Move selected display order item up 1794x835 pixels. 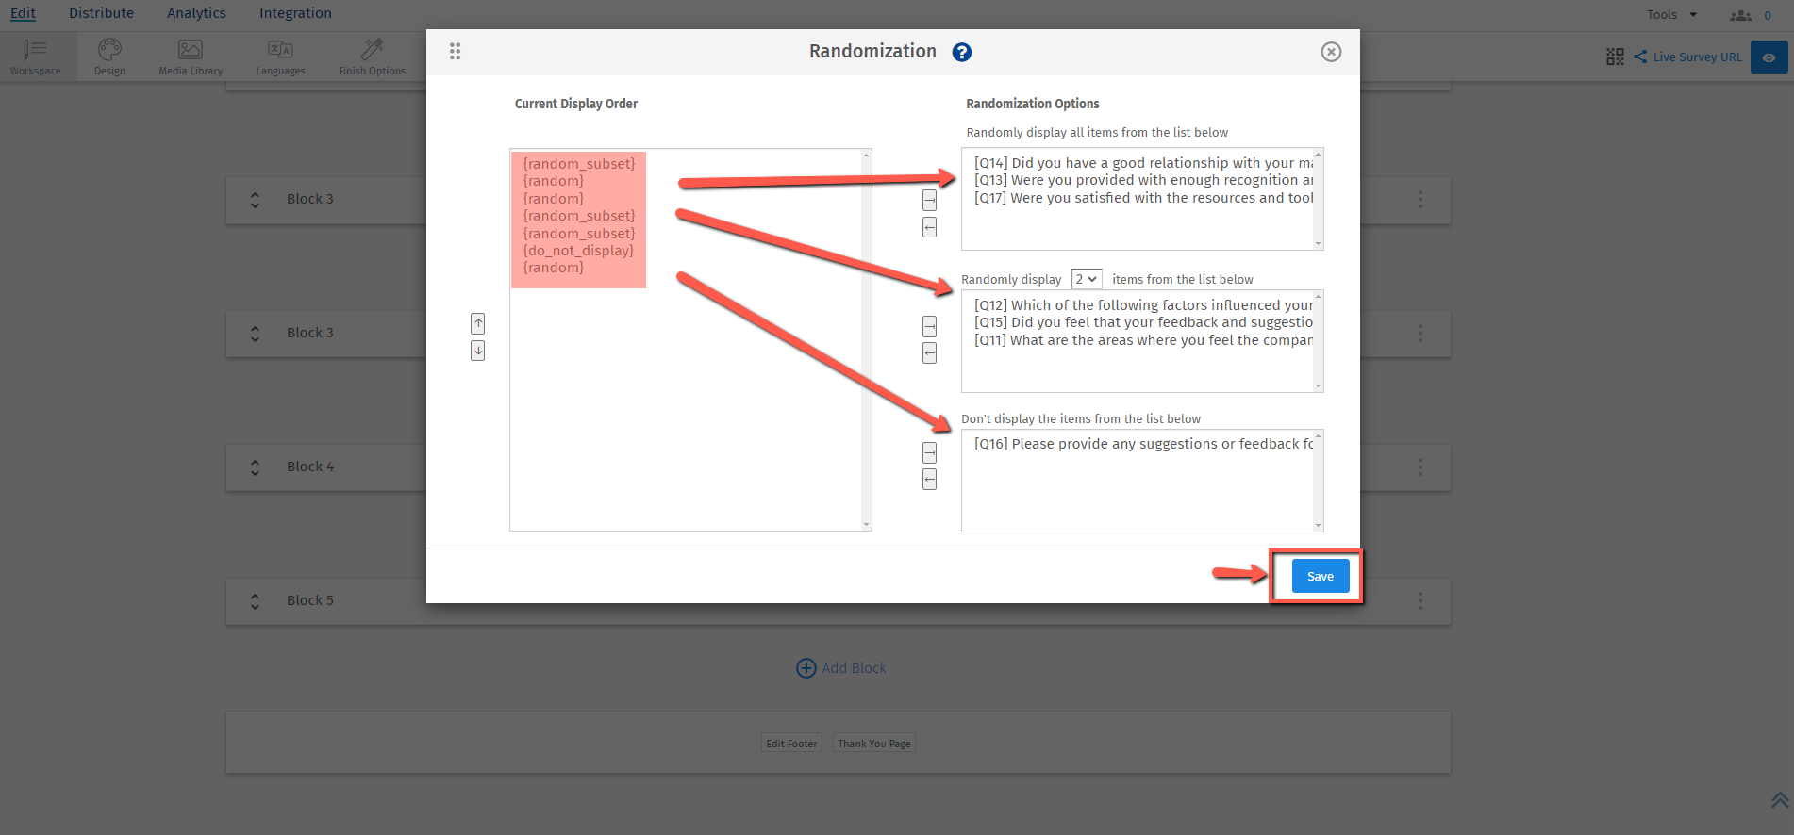click(478, 324)
